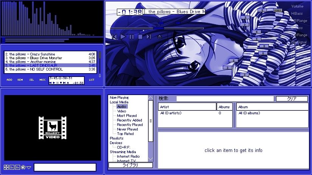Viewport: 312px width, 175px height.
Task: Click the HBass slider handle showing 3
Action: click(x=245, y=17)
